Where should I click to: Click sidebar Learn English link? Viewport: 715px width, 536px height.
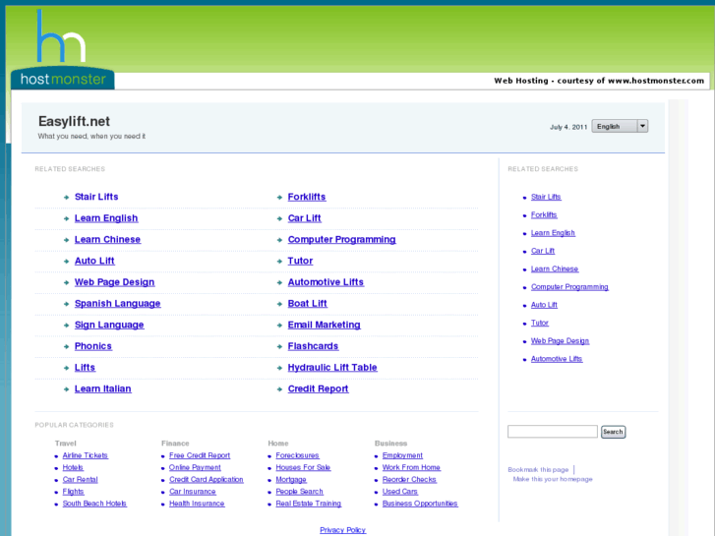click(x=553, y=233)
